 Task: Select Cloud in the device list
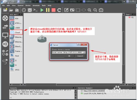point(16,32)
